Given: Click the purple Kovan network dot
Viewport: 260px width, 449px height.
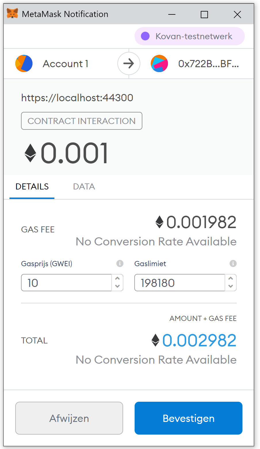Looking at the screenshot, I should coord(145,36).
